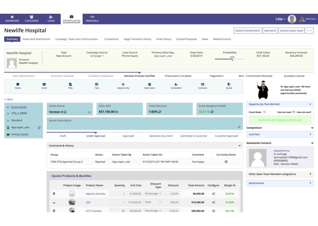The image size is (318, 226).
Task: Collapse the Opportunity Post-Mortem panel
Action: pos(310,104)
